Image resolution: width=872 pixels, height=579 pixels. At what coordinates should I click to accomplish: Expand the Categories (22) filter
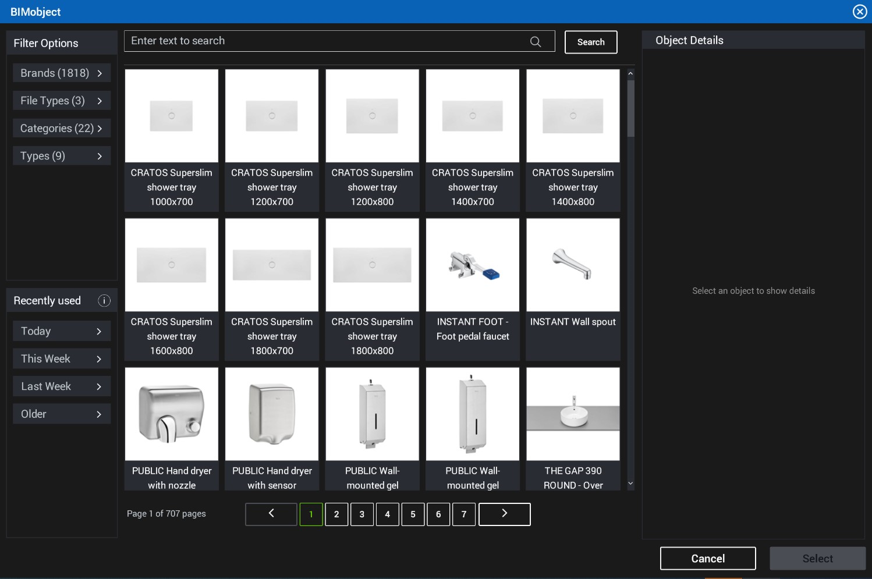(x=62, y=129)
